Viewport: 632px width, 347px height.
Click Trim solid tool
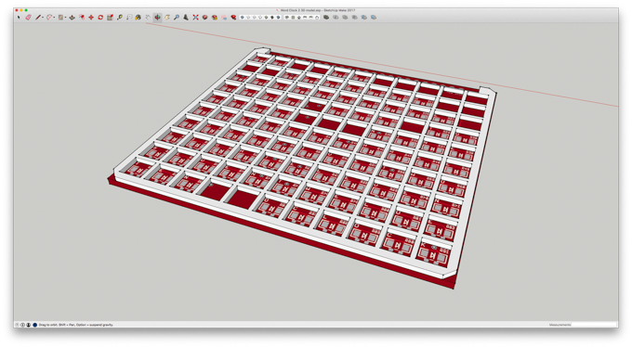click(363, 18)
